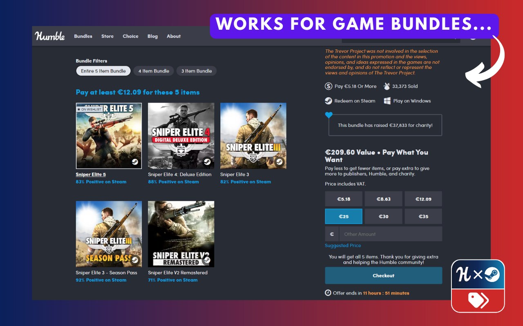Choose the €25 price option

pos(344,216)
